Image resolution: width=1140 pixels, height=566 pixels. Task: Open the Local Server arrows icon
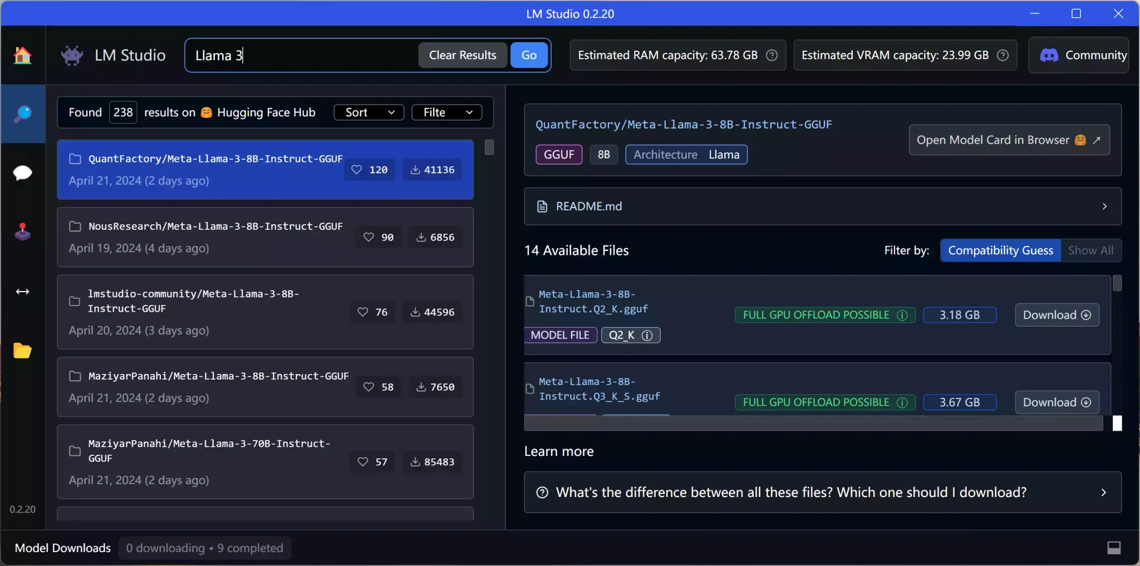click(x=22, y=292)
